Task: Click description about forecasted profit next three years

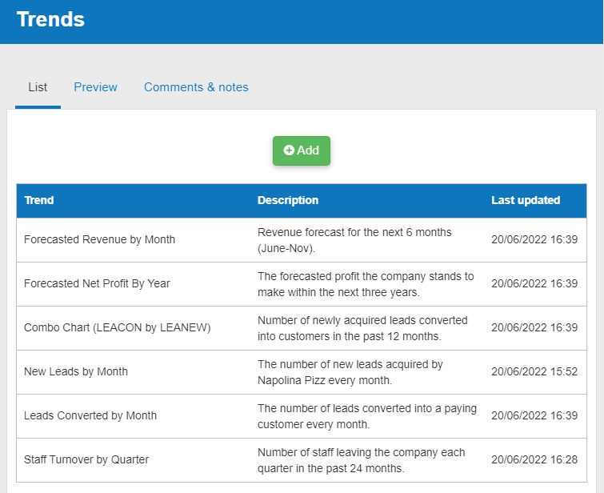Action: pos(366,284)
